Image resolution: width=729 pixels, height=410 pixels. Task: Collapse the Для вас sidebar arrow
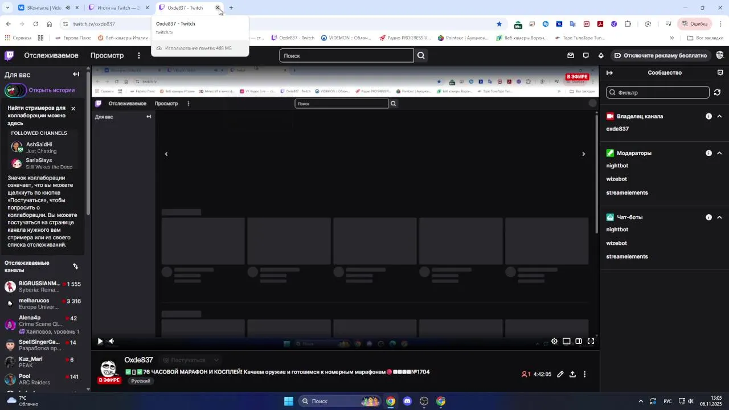pos(76,74)
